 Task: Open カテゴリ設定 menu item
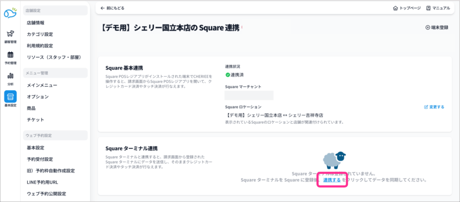click(x=40, y=34)
